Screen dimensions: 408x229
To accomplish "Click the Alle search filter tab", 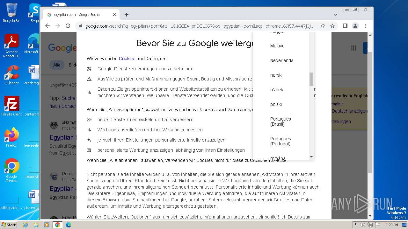I will pyautogui.click(x=57, y=65).
